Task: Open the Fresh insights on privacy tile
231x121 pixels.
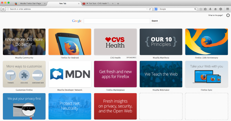Action: coord(115,106)
